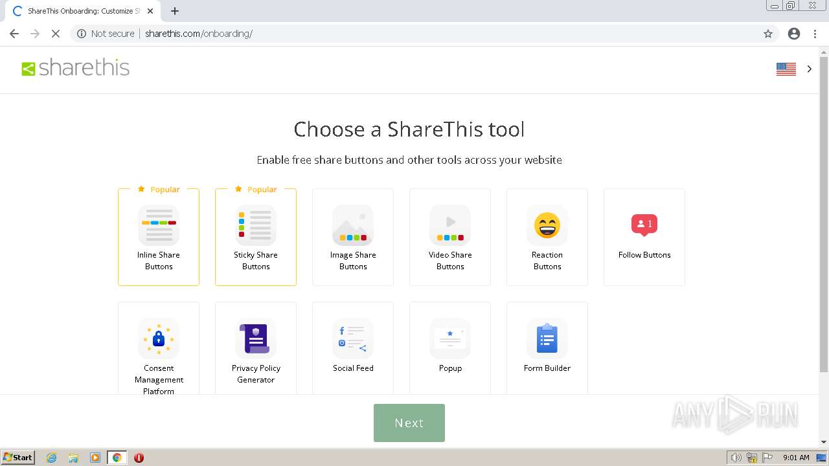829x466 pixels.
Task: Click the Popular badge above Inline Share
Action: click(x=159, y=189)
